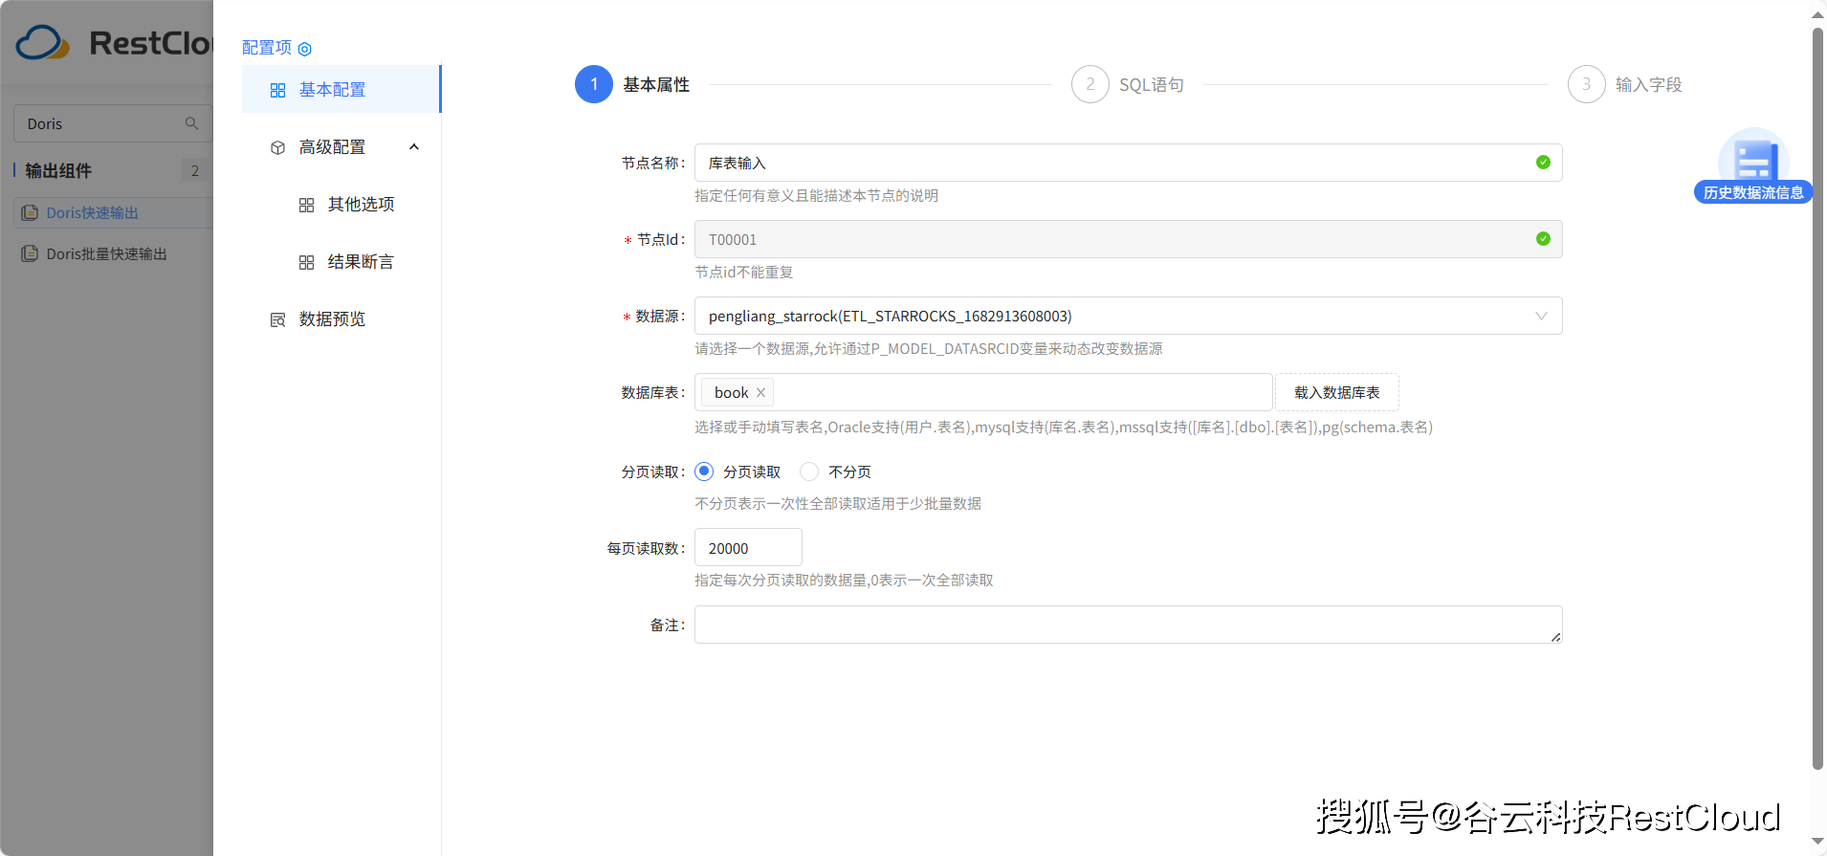The height and width of the screenshot is (856, 1827).
Task: Click the Doris批量快速输出 component icon
Action: click(30, 253)
